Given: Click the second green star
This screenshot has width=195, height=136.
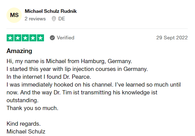Looking at the screenshot, I should [x=18, y=38].
